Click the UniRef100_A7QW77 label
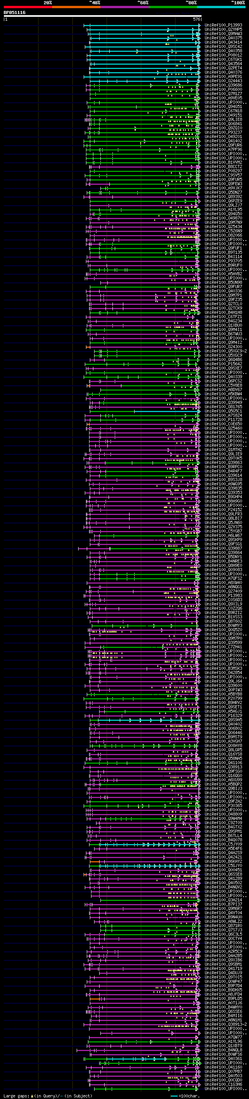The height and width of the screenshot is (1099, 249). [x=223, y=1037]
